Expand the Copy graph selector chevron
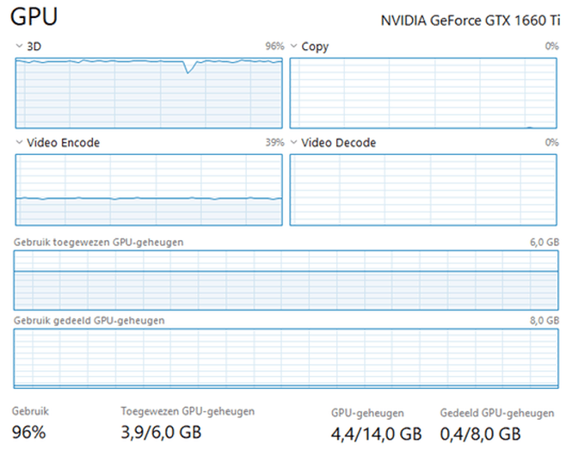 293,46
